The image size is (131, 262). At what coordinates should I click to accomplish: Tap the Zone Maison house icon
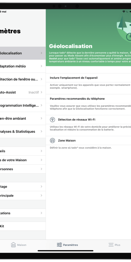click(52, 140)
